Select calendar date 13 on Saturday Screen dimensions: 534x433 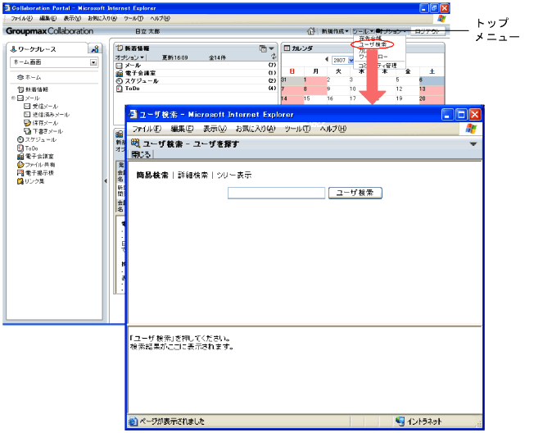click(x=432, y=90)
